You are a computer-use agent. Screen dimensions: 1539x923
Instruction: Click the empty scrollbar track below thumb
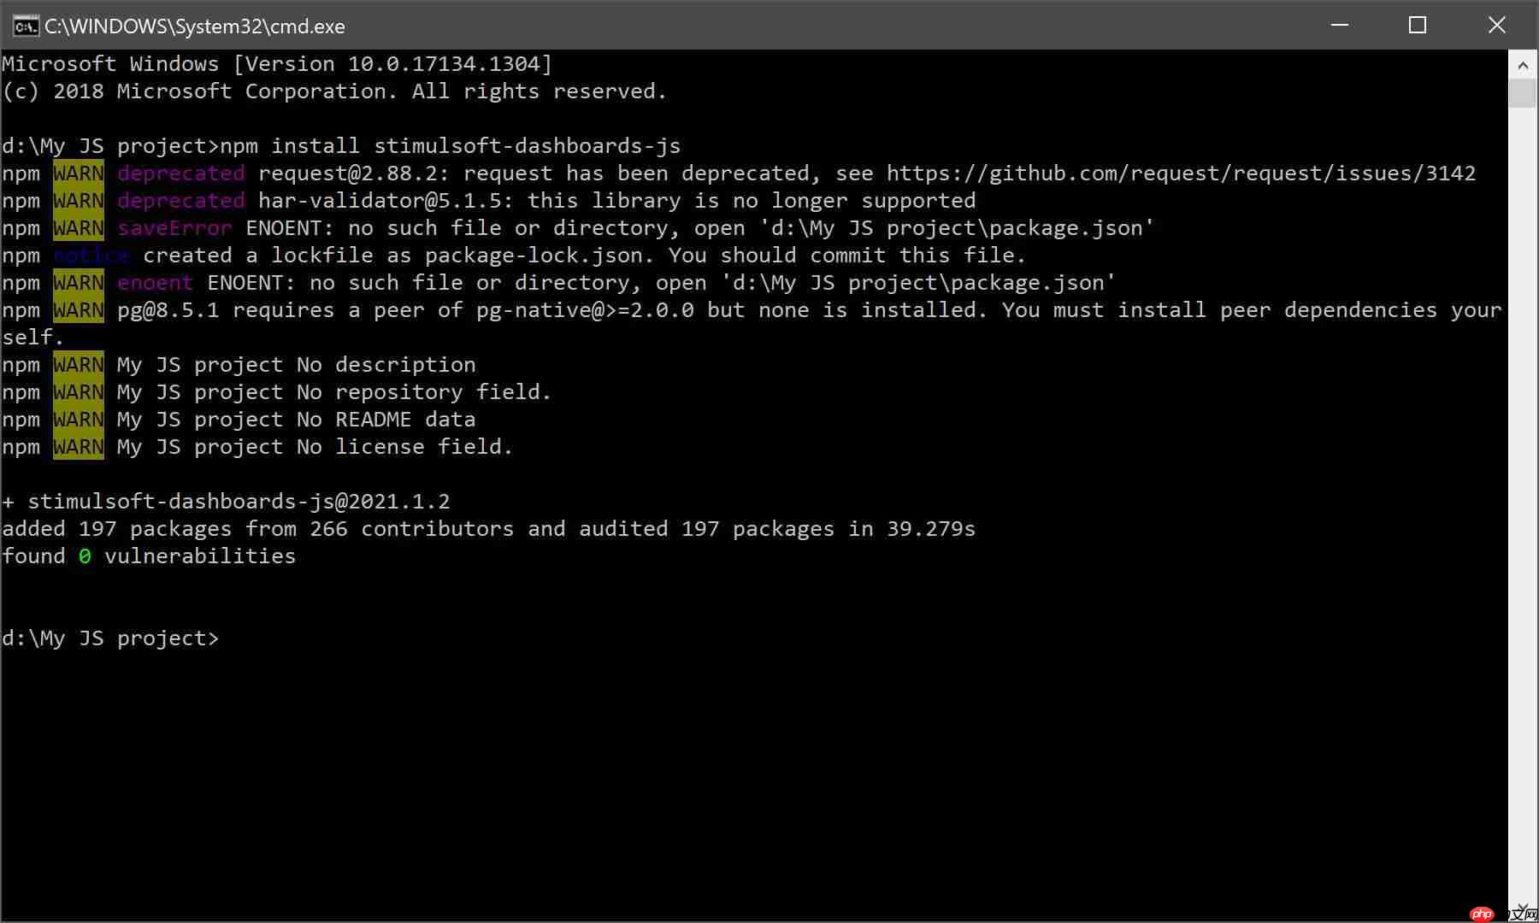click(x=1523, y=513)
